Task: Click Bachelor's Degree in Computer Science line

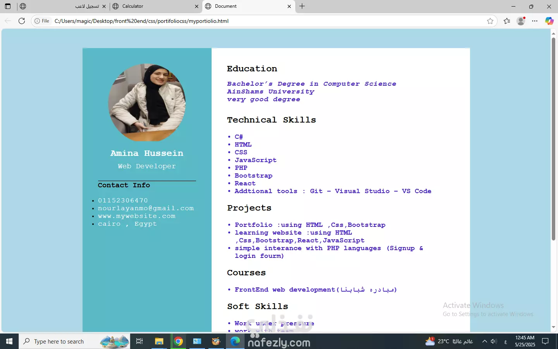Action: [x=312, y=84]
